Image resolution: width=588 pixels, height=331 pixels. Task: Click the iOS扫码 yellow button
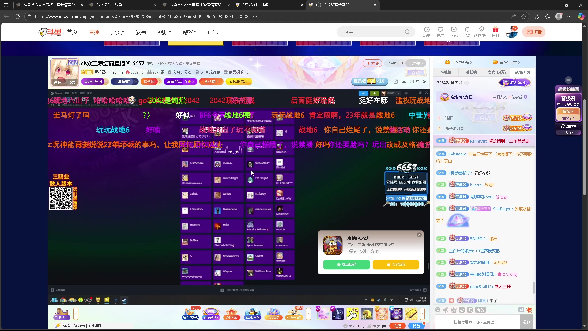tap(396, 264)
